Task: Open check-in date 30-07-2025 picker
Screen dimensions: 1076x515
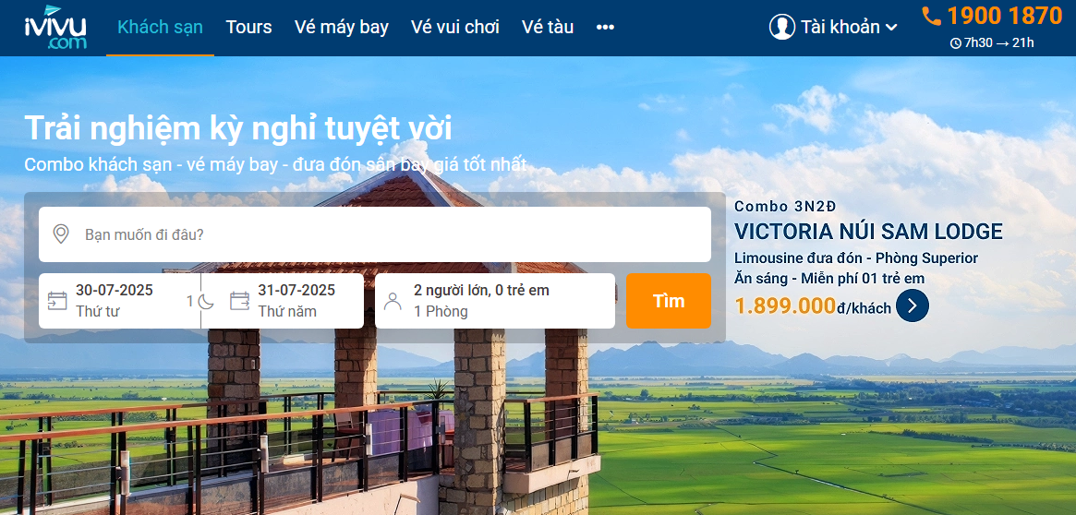Action: click(119, 301)
